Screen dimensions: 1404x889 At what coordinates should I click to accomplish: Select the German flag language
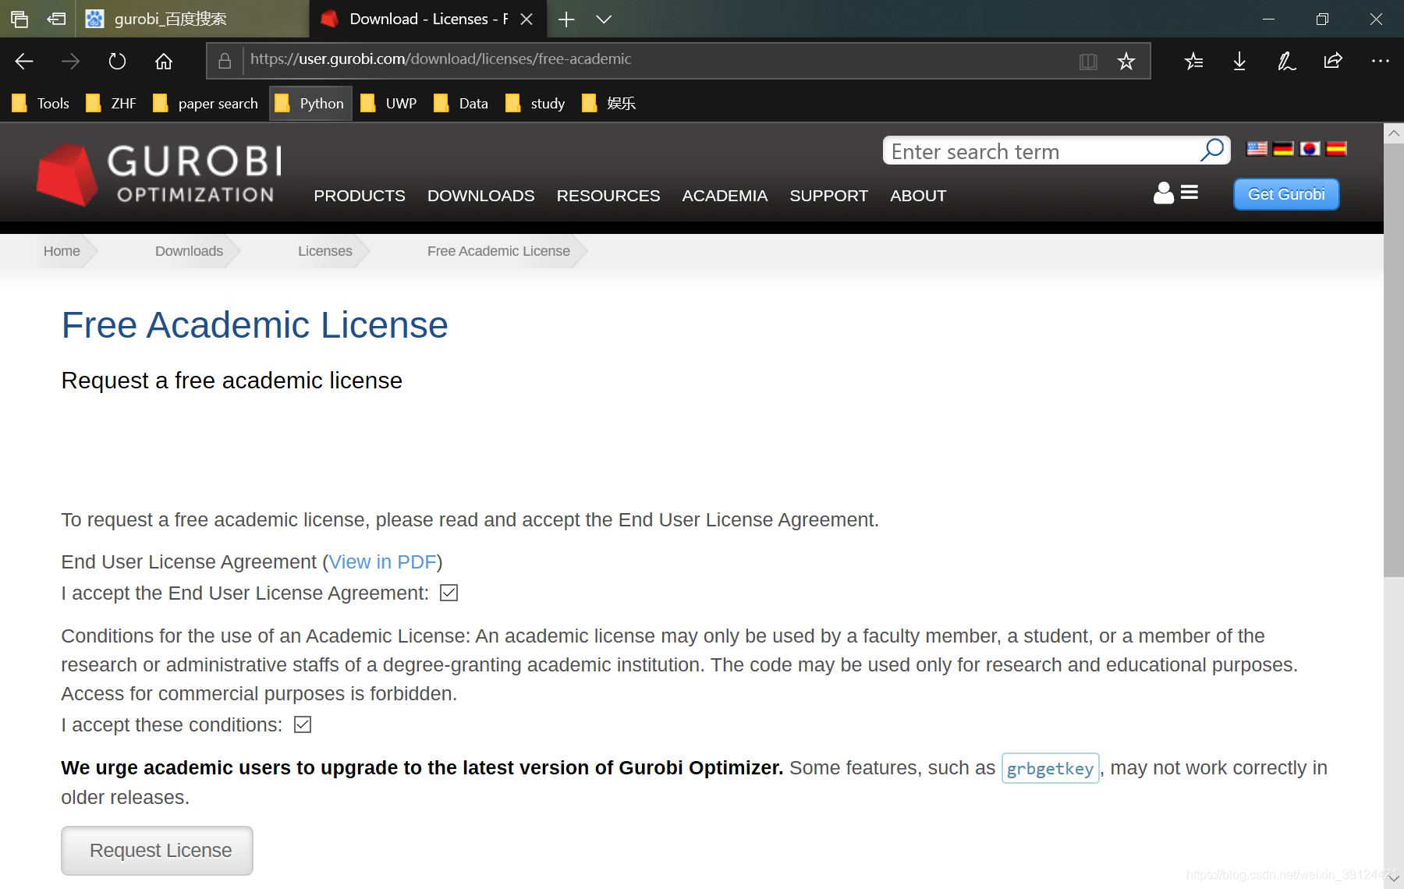[1283, 148]
